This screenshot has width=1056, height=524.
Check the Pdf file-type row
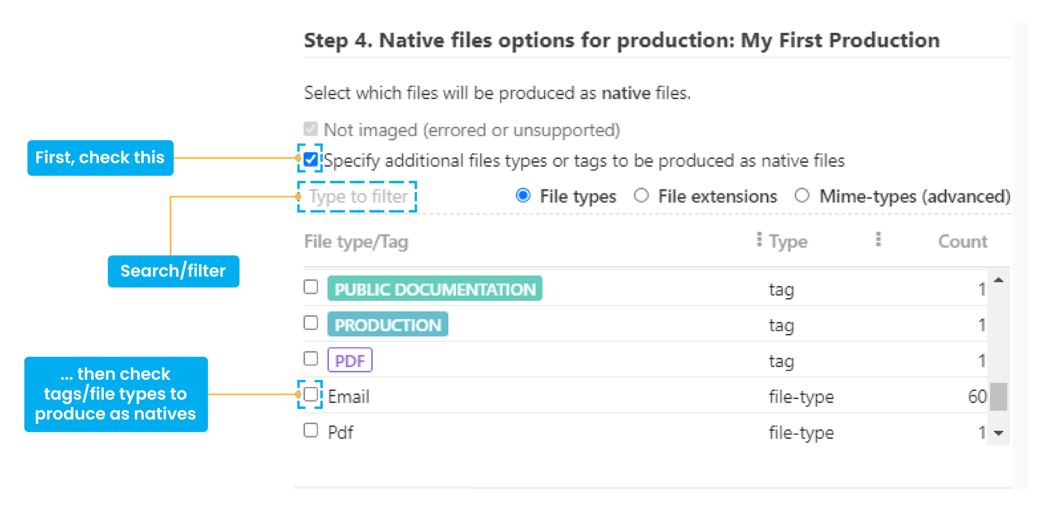coord(310,430)
